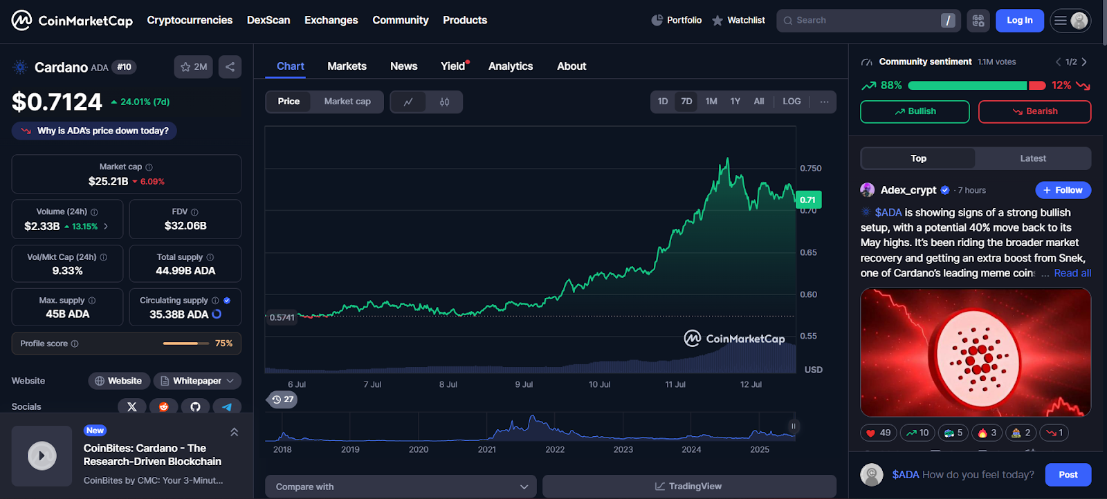Click the Profile score info icon
The width and height of the screenshot is (1107, 499).
coord(75,343)
